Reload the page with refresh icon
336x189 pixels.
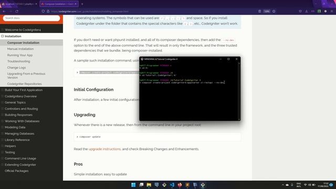[17, 11]
